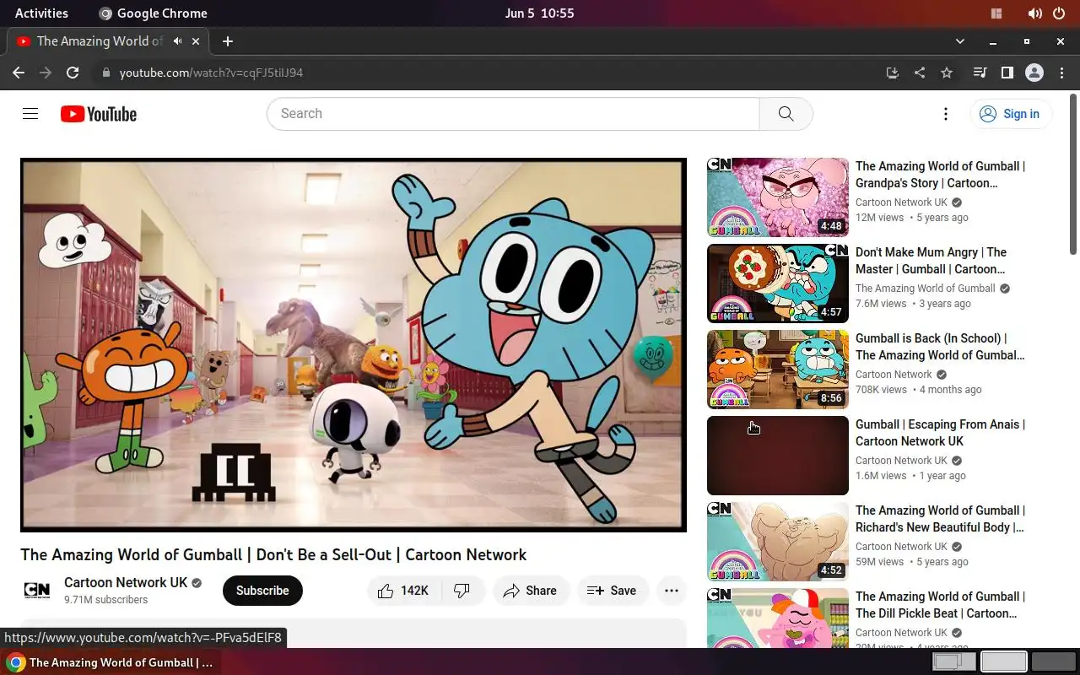This screenshot has height=675, width=1080.
Task: Select second workspace in bottom switcher
Action: pyautogui.click(x=1004, y=662)
